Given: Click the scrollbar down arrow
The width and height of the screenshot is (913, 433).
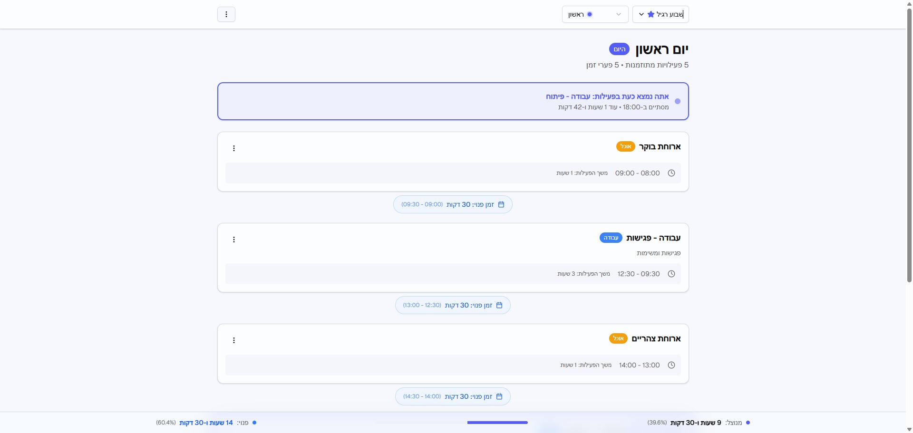Looking at the screenshot, I should [909, 429].
